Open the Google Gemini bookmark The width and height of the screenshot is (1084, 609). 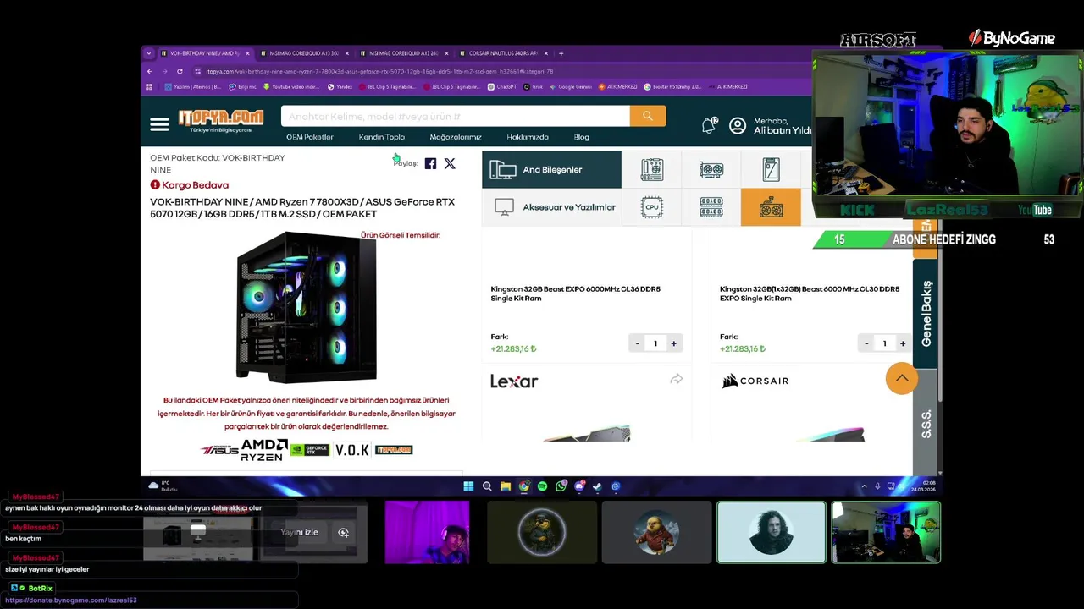click(x=570, y=86)
